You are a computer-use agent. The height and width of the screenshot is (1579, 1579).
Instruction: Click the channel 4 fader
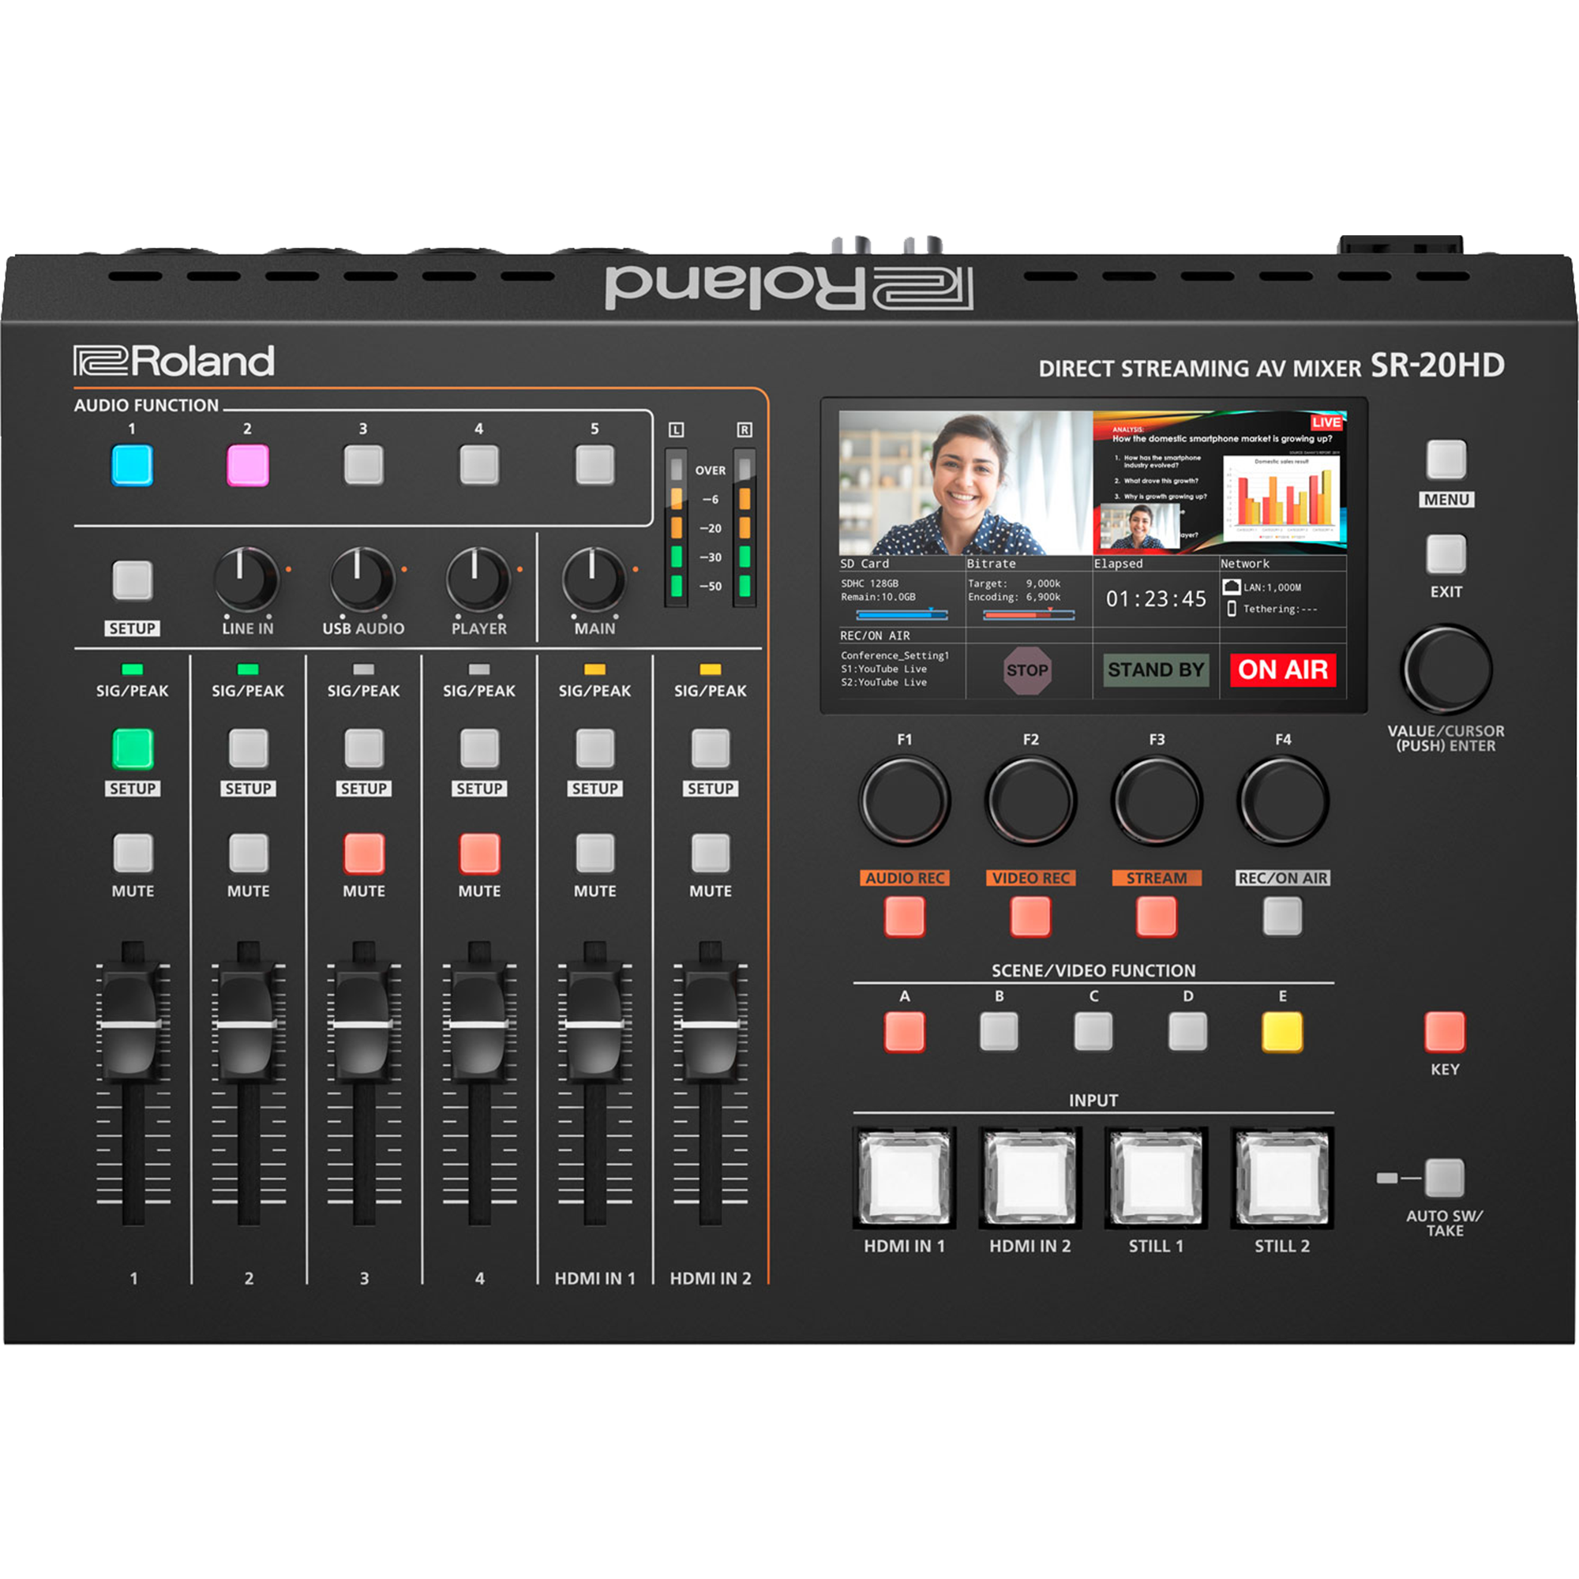[480, 1023]
